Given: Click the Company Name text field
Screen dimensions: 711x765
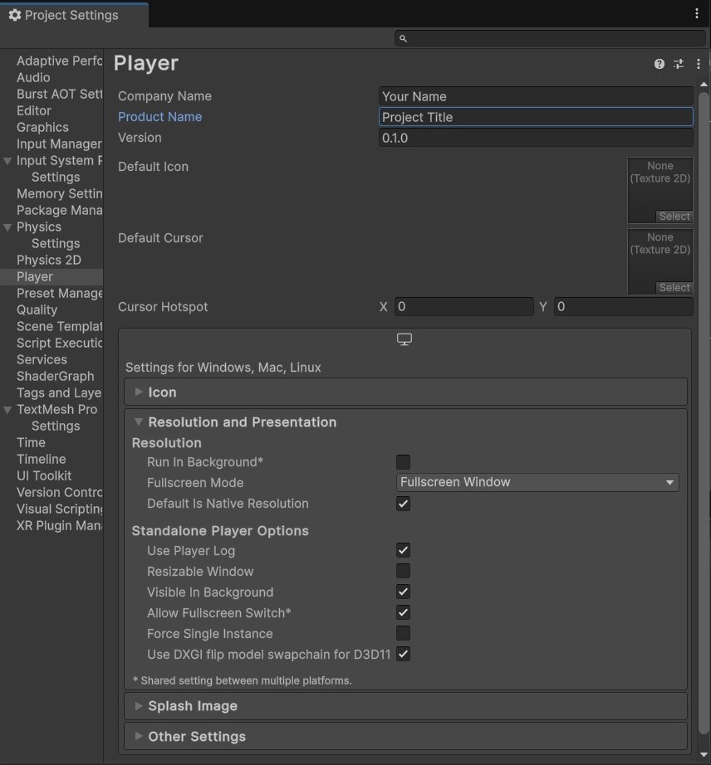Looking at the screenshot, I should (536, 96).
